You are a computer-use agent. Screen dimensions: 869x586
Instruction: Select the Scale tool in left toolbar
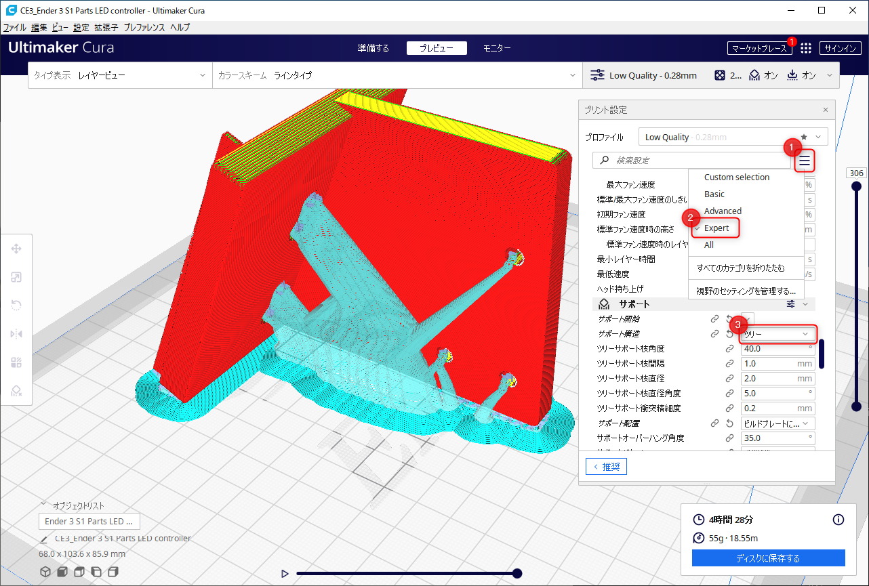pos(16,277)
